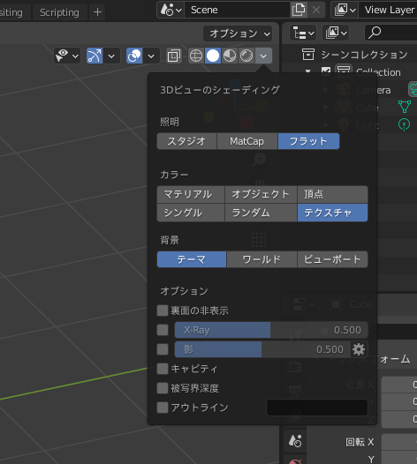Open the shading options dropdown arrow

tap(263, 56)
